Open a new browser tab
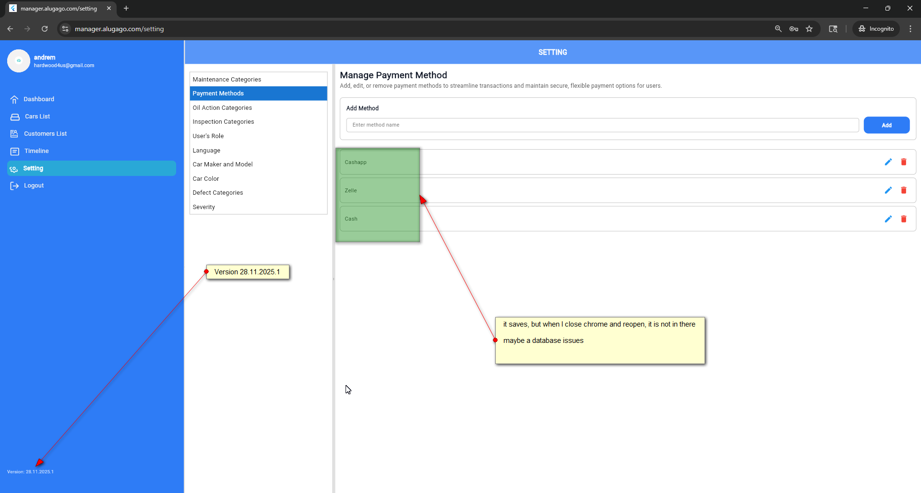 [126, 8]
